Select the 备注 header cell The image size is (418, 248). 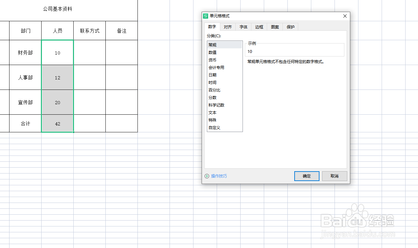click(122, 31)
